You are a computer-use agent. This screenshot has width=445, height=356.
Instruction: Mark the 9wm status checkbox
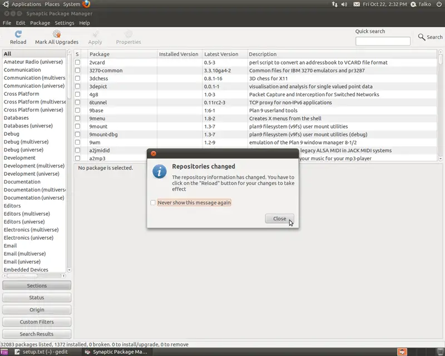click(x=77, y=142)
